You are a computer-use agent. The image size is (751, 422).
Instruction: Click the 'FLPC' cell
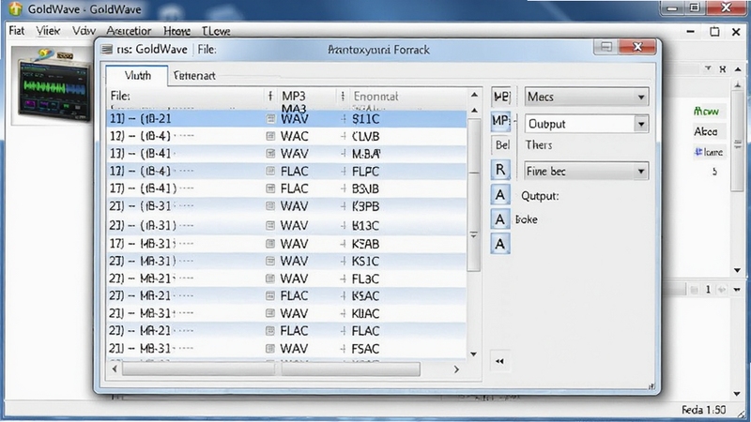click(x=365, y=171)
